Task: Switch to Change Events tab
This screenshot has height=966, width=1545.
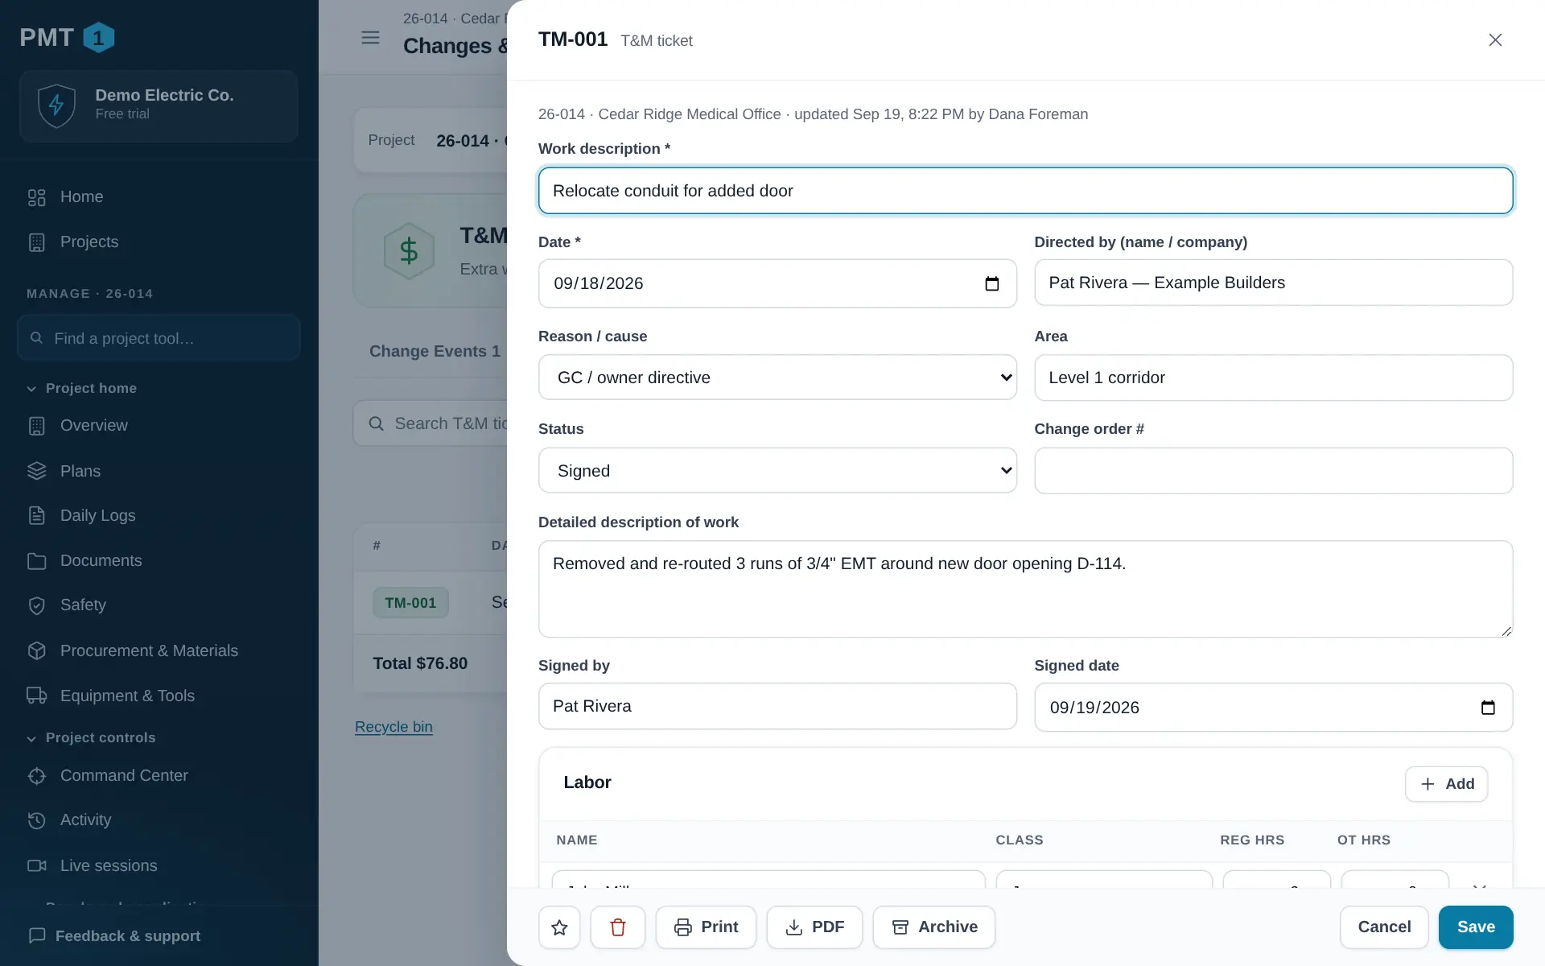Action: 435,351
